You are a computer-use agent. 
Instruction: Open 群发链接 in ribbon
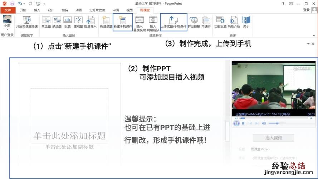(x=193, y=22)
